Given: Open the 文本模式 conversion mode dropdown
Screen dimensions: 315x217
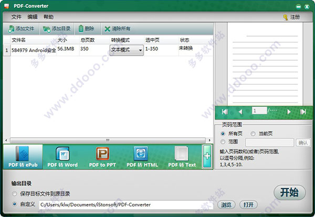Looking at the screenshot, I should coord(127,50).
